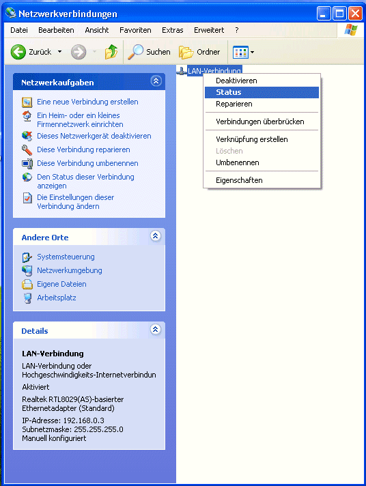Collapse the Andere Orte panel
The width and height of the screenshot is (366, 486).
156,236
